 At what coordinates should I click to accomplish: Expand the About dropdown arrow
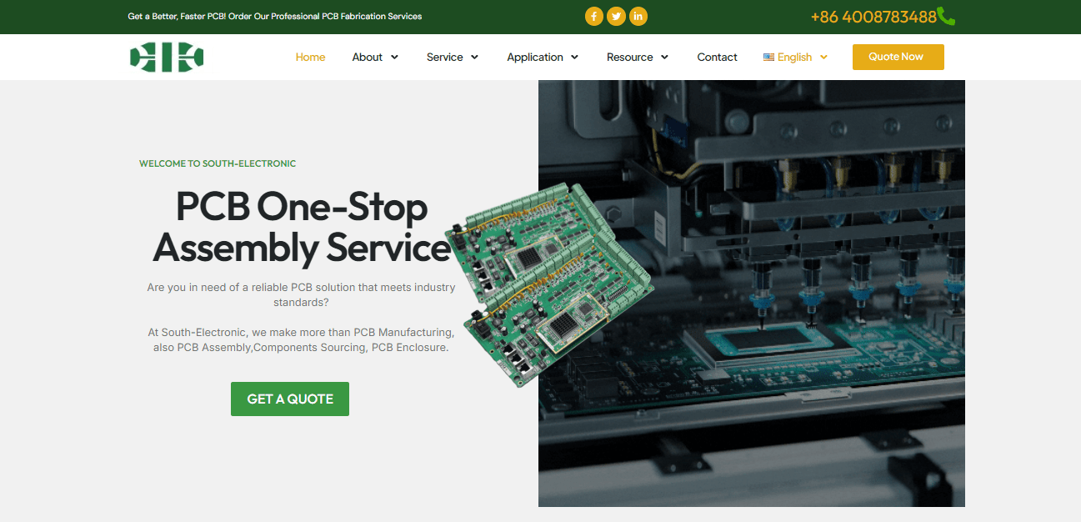pos(395,58)
